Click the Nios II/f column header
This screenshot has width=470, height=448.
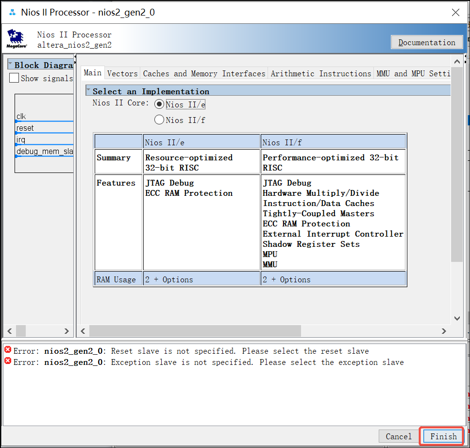(x=333, y=141)
